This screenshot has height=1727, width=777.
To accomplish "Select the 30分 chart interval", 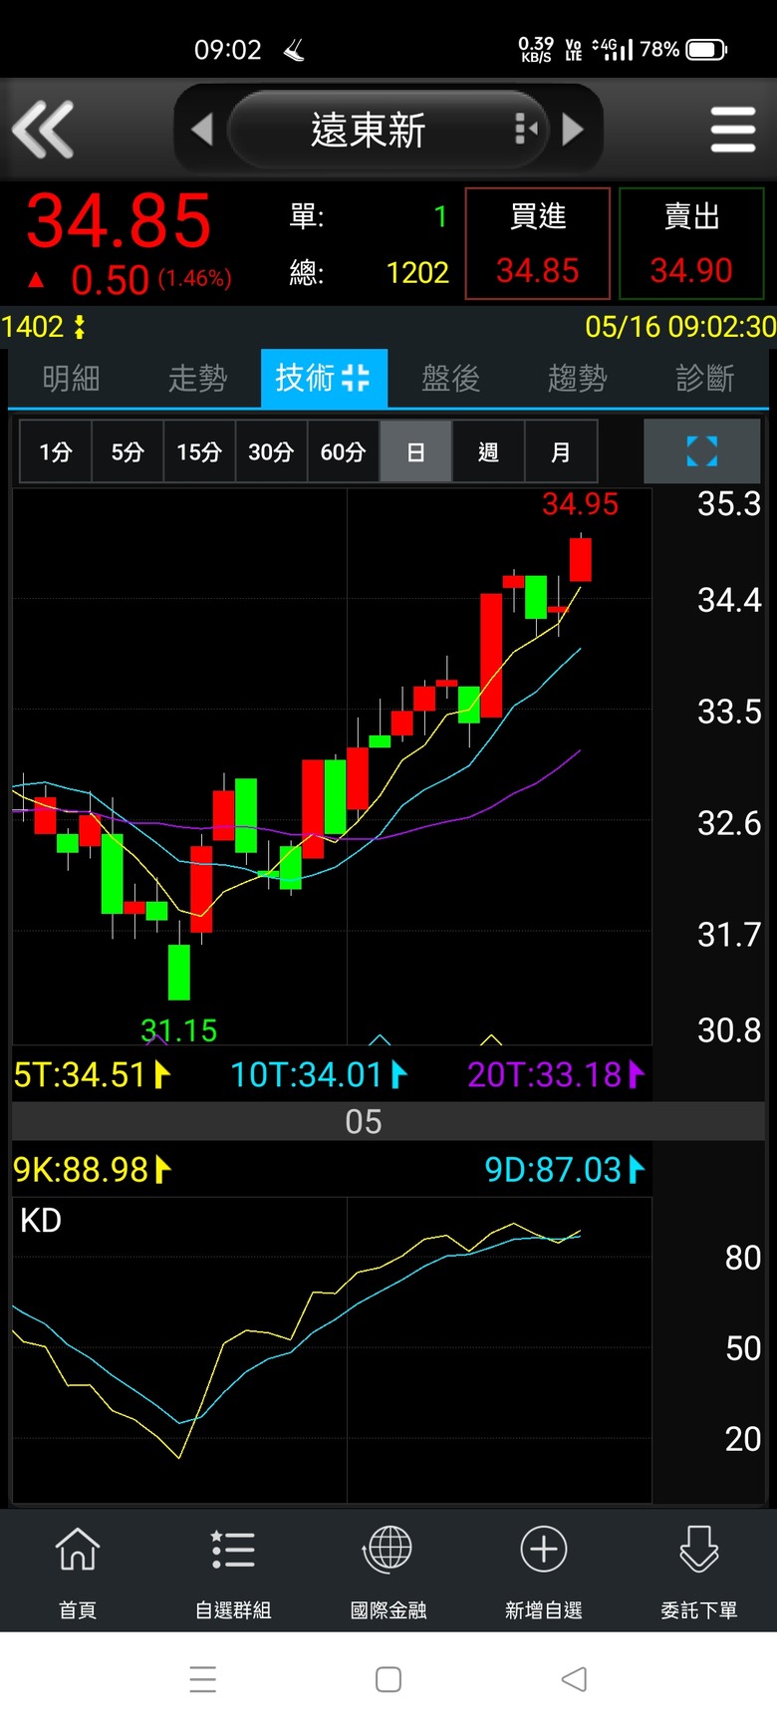I will coord(271,452).
